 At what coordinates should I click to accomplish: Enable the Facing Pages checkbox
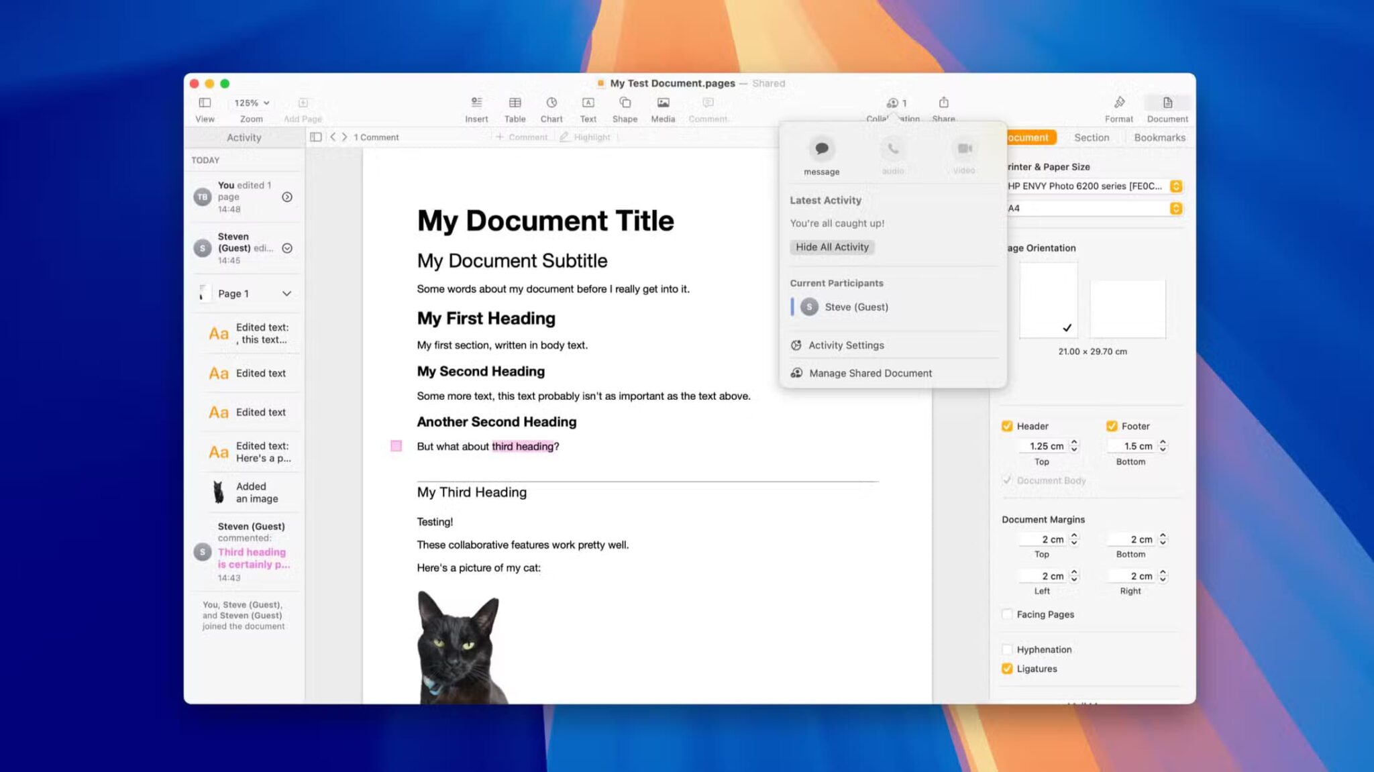1006,614
